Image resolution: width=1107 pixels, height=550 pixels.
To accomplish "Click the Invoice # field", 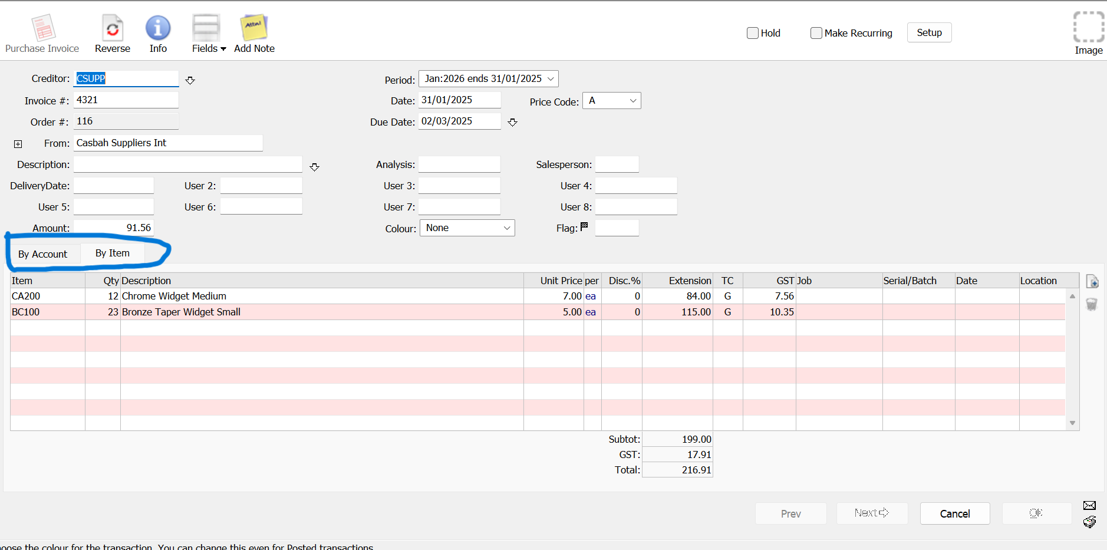I will (126, 100).
